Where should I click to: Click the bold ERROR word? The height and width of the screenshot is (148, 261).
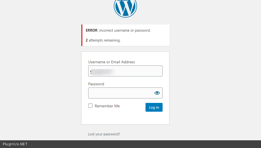pos(92,31)
